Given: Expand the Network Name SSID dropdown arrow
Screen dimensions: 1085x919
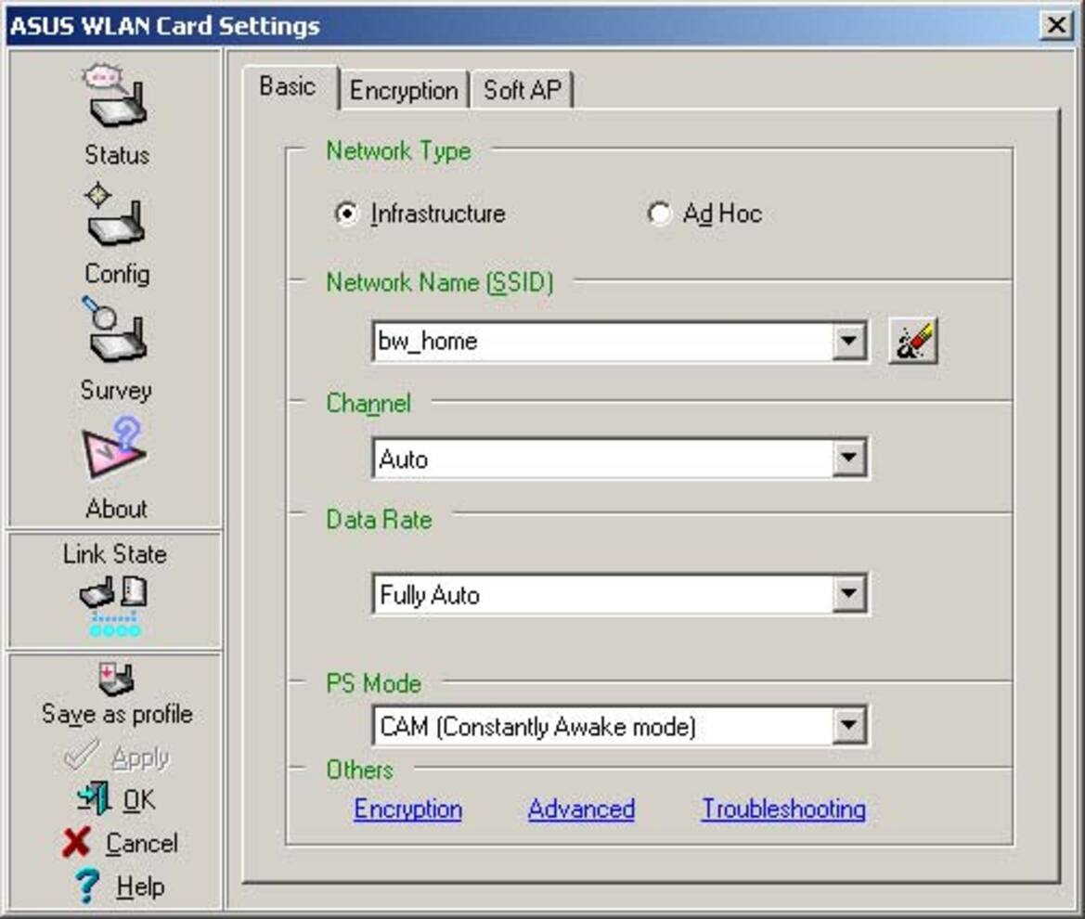Looking at the screenshot, I should [848, 341].
